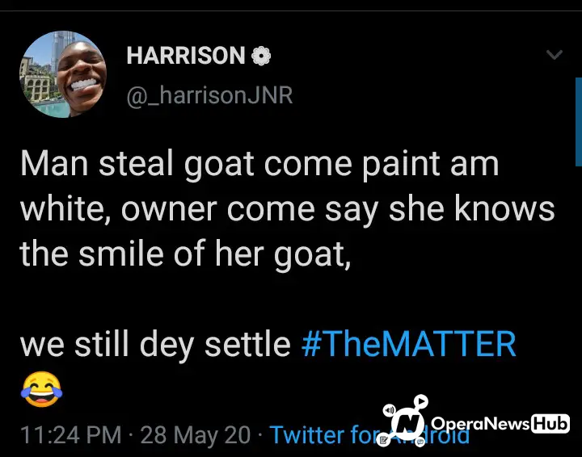The width and height of the screenshot is (582, 457).
Task: Click the play icon on Opera logo
Action: pyautogui.click(x=421, y=401)
